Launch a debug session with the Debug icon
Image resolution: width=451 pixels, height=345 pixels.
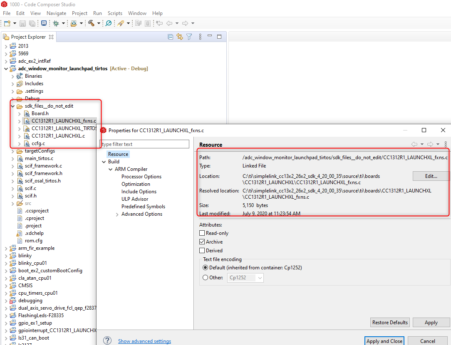pyautogui.click(x=55, y=23)
